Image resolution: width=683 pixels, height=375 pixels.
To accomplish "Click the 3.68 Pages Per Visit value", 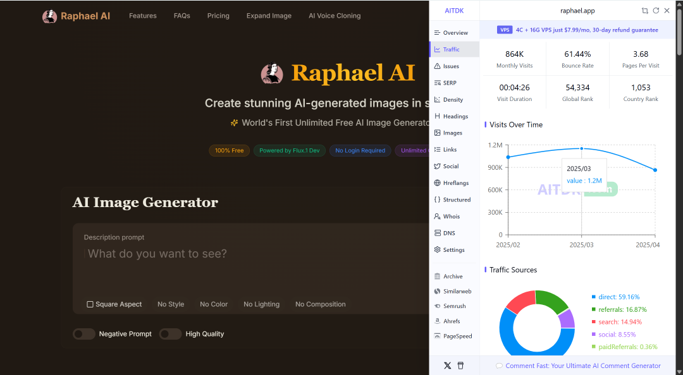I will click(641, 54).
